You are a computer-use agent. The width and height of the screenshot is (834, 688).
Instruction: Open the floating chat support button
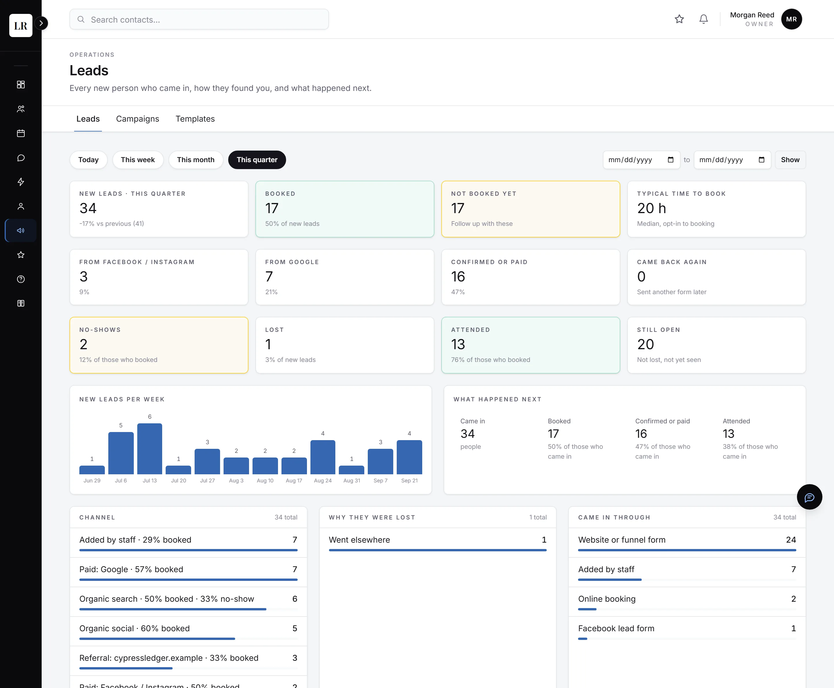pos(809,497)
